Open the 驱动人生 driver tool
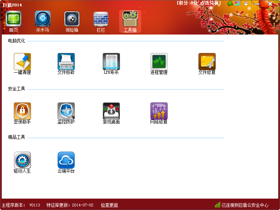The image size is (280, 210). click(22, 163)
